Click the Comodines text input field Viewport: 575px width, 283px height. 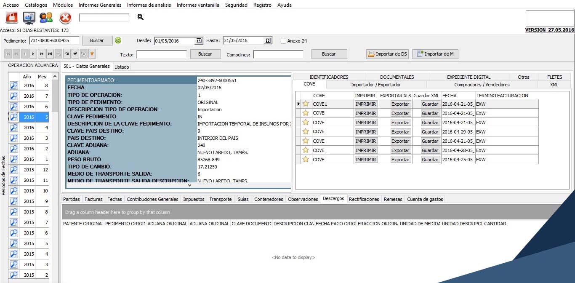tap(278, 54)
